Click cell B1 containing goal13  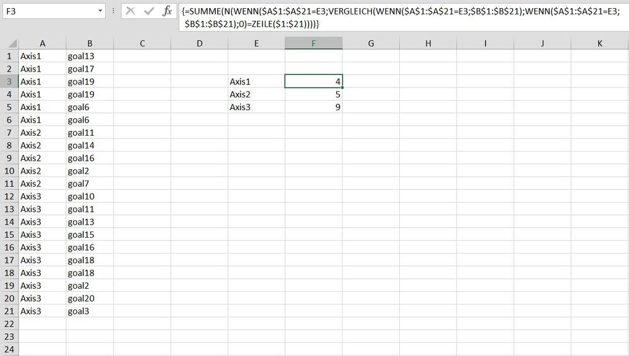(x=90, y=56)
